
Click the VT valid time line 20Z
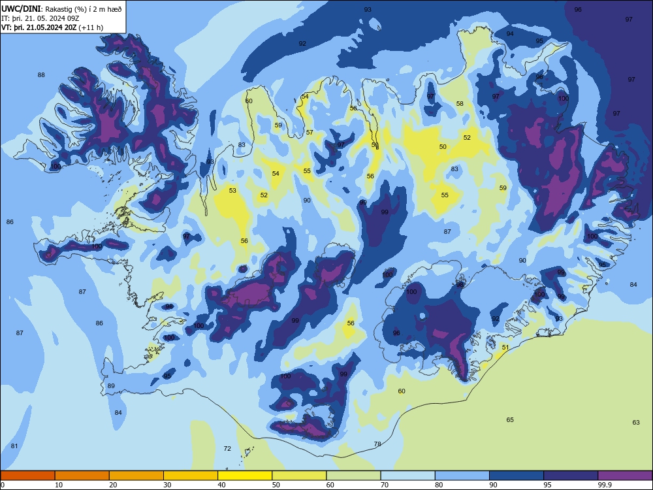tap(52, 27)
